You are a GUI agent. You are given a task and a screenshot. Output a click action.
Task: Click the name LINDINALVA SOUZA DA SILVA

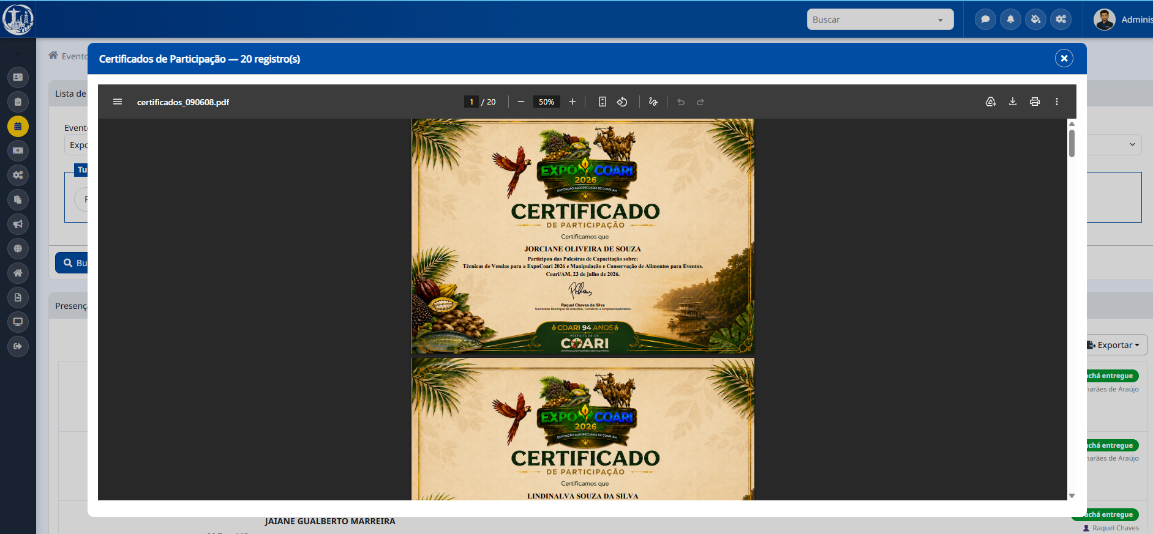(582, 496)
